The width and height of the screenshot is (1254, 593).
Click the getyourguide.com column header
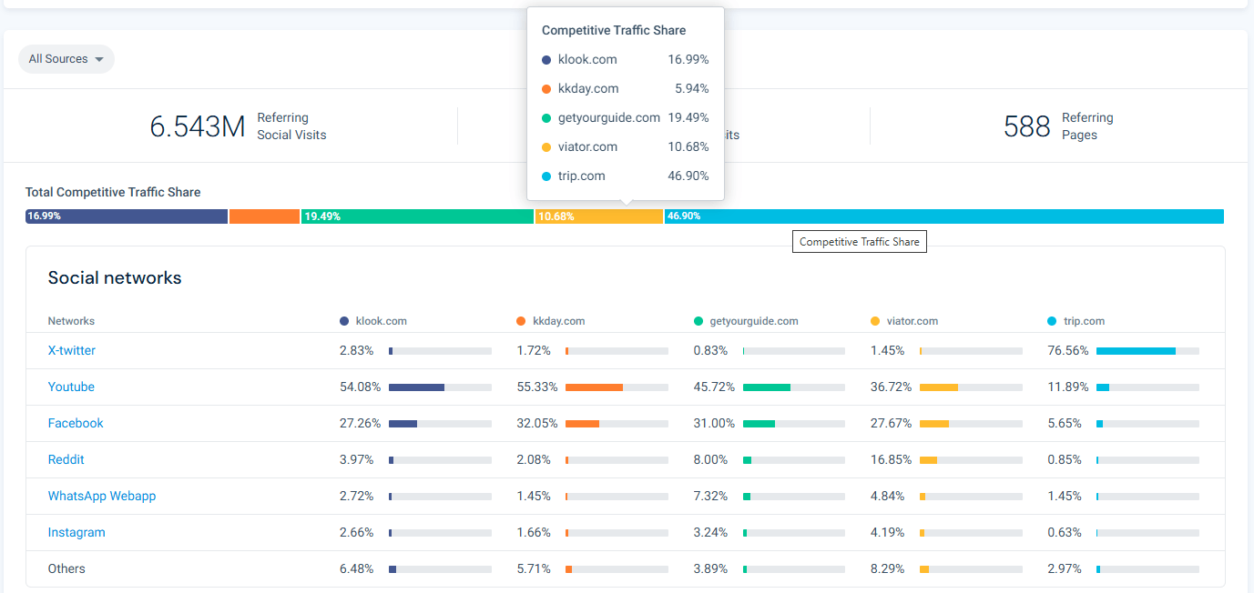746,321
